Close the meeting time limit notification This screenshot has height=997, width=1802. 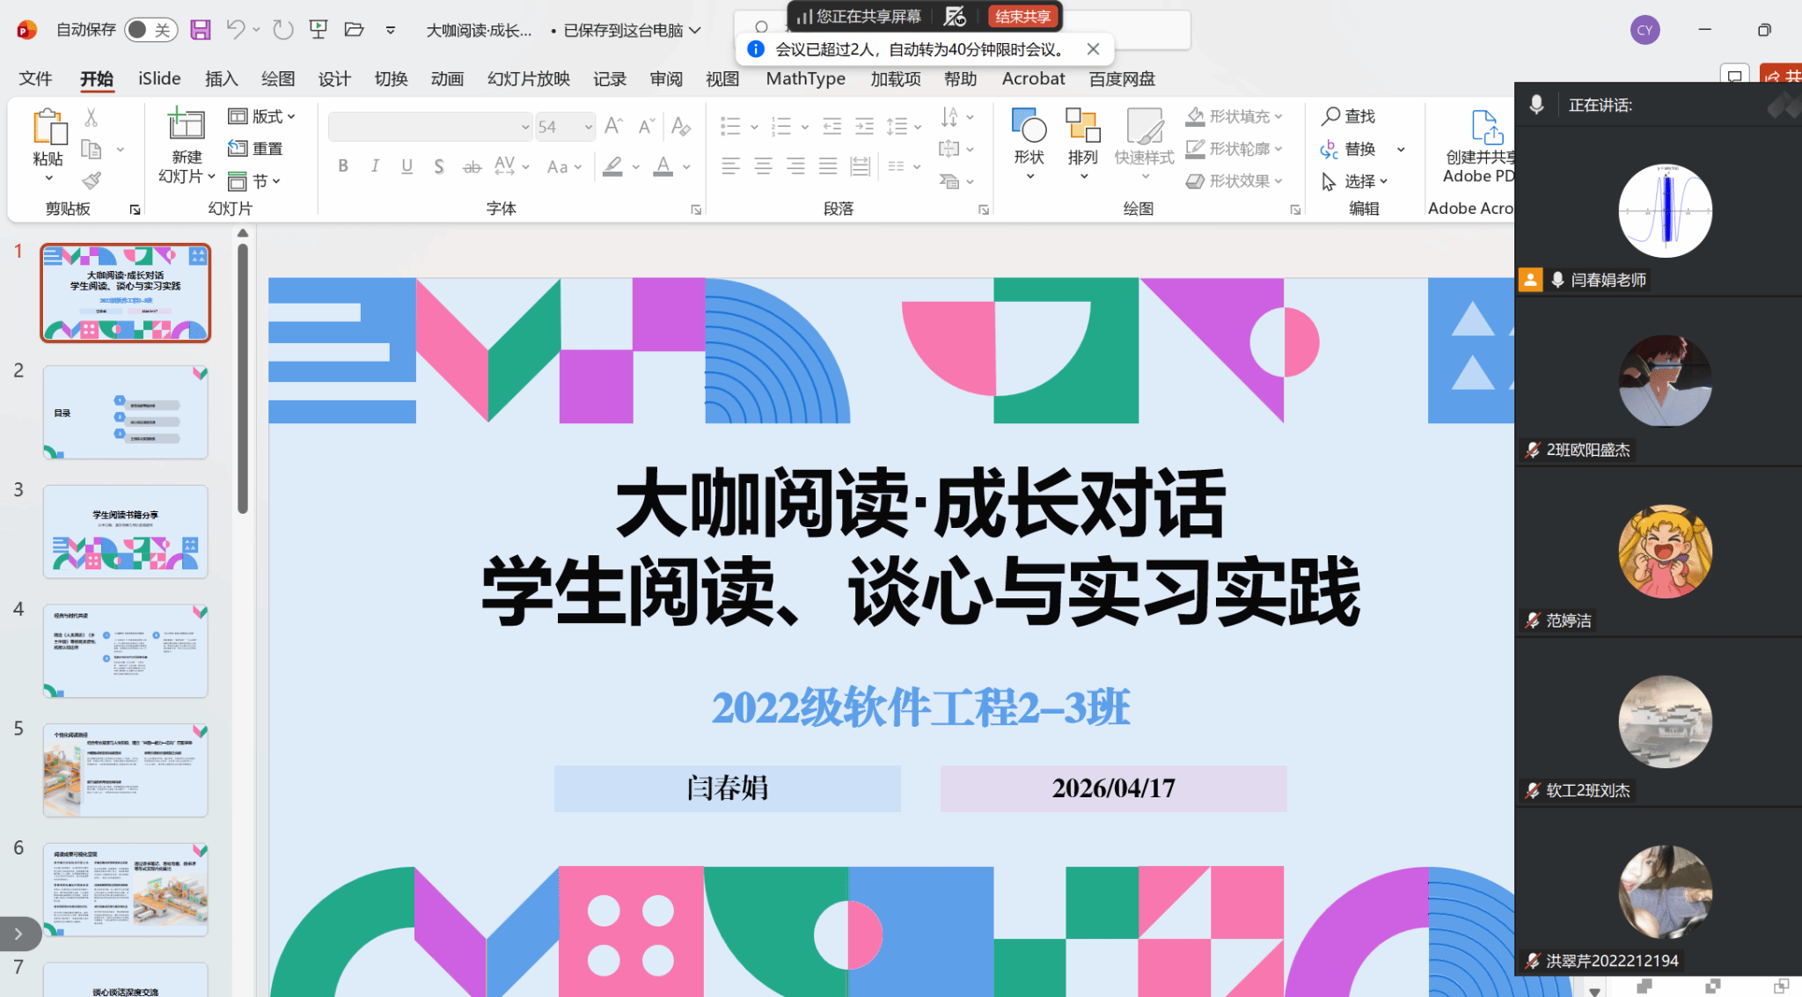click(x=1093, y=49)
